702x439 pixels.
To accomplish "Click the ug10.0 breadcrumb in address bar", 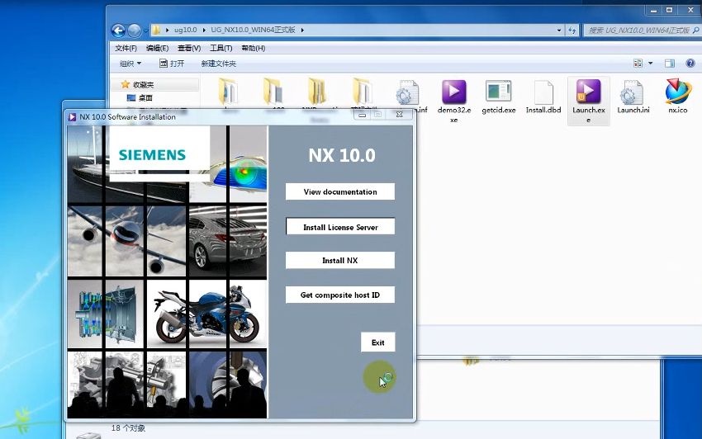I will [x=185, y=30].
